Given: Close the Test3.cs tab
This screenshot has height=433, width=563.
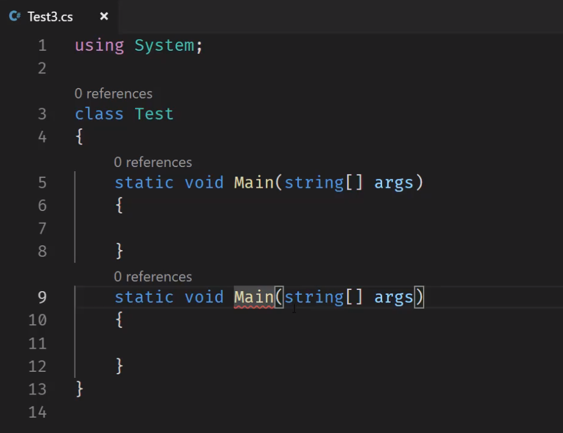Looking at the screenshot, I should (x=103, y=17).
